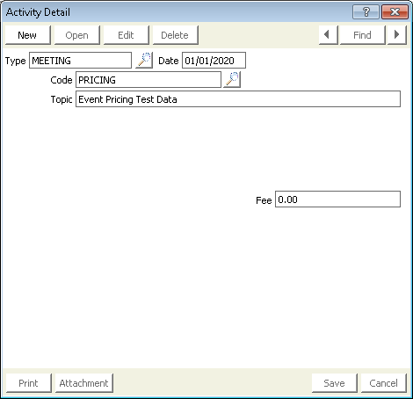Save the activity with Save
The width and height of the screenshot is (413, 399).
tap(335, 383)
